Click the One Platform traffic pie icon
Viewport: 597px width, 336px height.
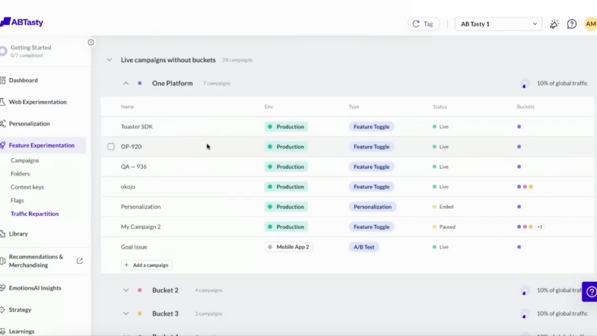pyautogui.click(x=525, y=84)
